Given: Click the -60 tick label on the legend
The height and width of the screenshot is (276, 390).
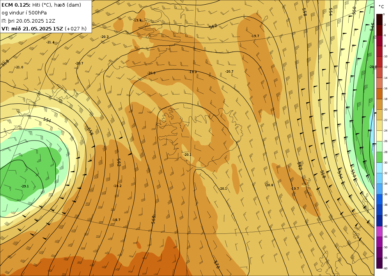Looking at the screenshot, I should coord(385,268).
